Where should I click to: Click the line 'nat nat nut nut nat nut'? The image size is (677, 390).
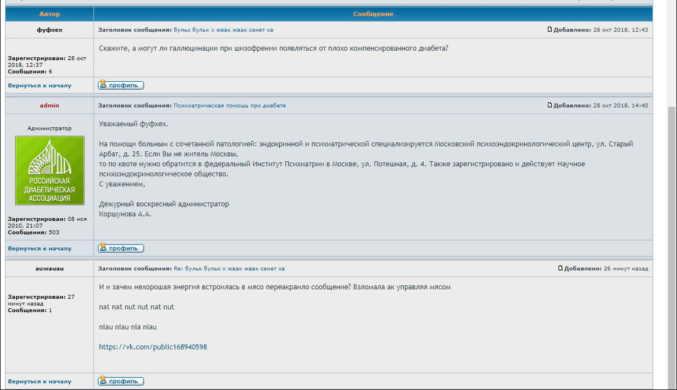click(x=137, y=307)
